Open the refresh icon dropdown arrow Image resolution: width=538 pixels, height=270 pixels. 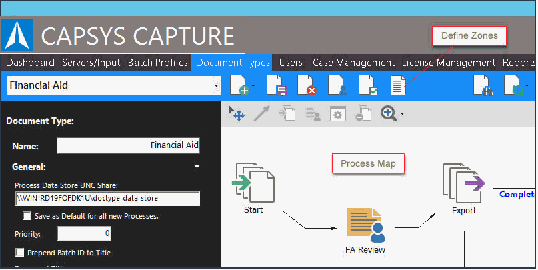pyautogui.click(x=527, y=86)
